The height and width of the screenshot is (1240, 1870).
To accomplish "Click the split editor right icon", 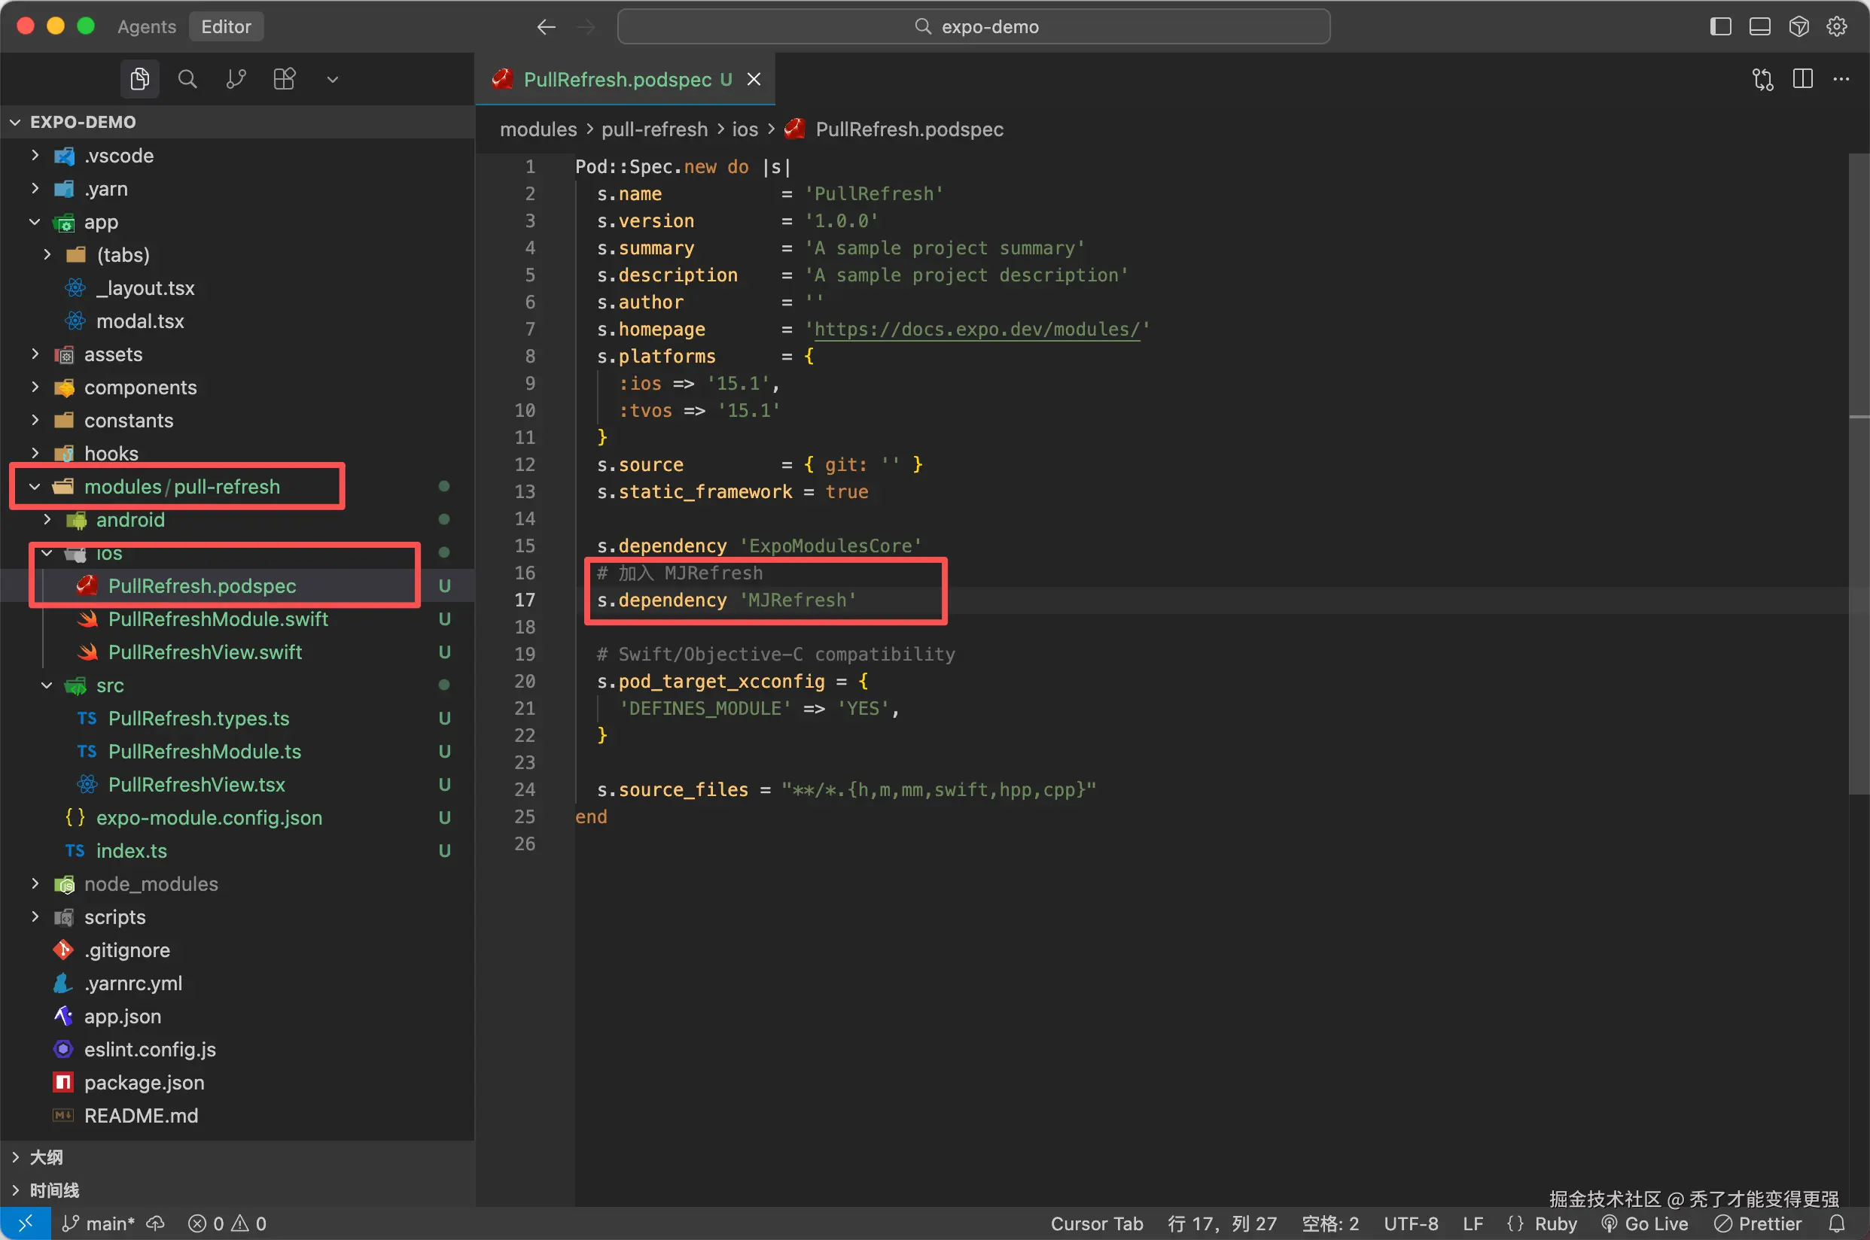I will (x=1802, y=79).
